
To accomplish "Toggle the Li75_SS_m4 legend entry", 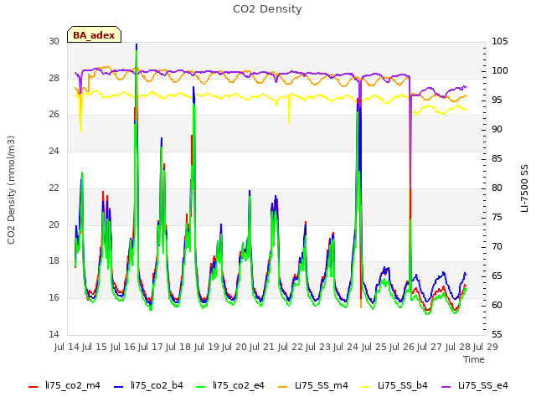I will (x=312, y=385).
